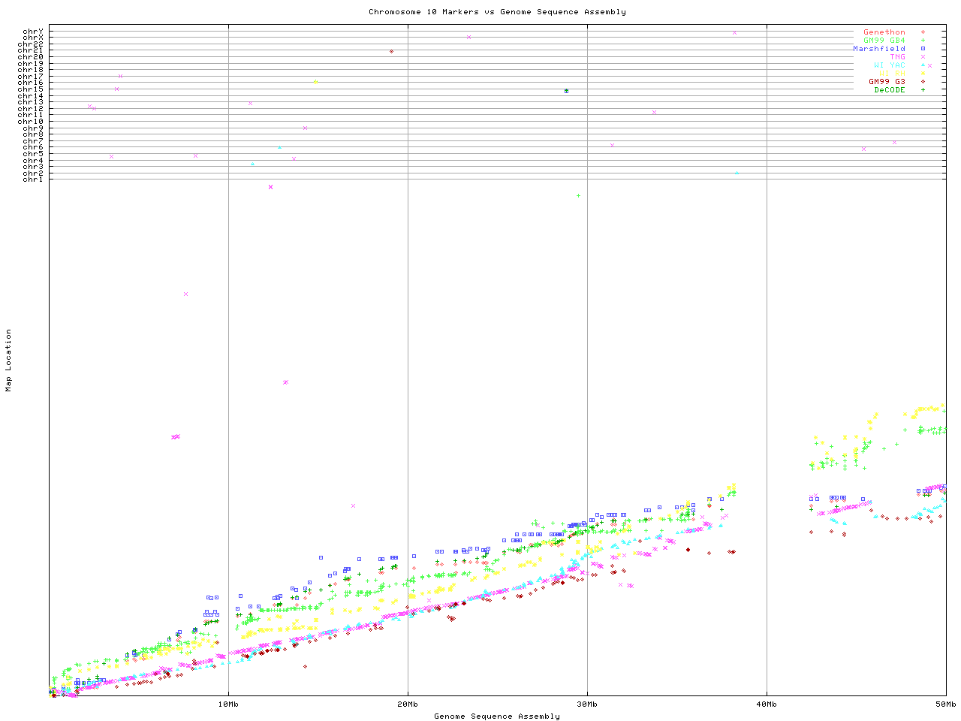
Task: Click the chrY label on the y-axis
Action: (x=33, y=32)
